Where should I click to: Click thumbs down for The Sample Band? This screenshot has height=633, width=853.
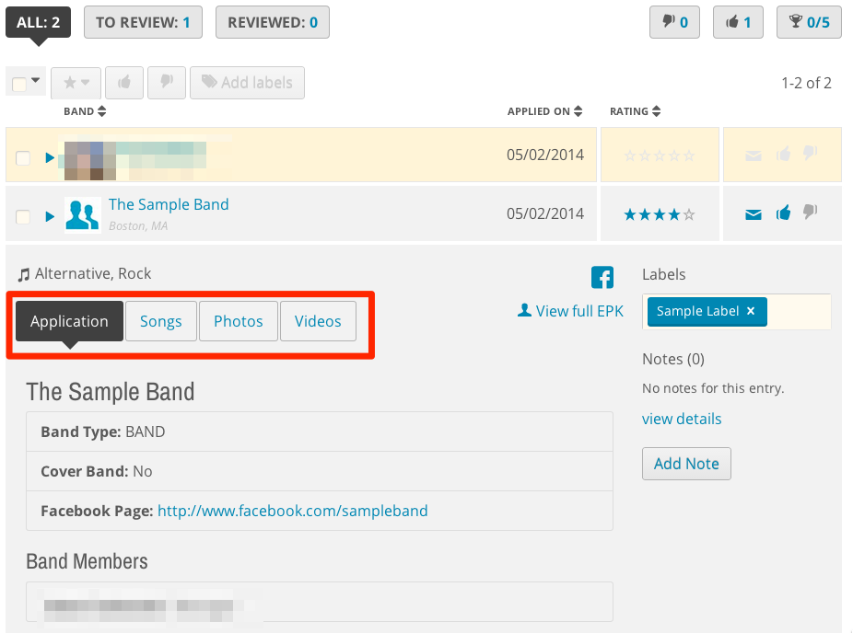[x=810, y=213]
